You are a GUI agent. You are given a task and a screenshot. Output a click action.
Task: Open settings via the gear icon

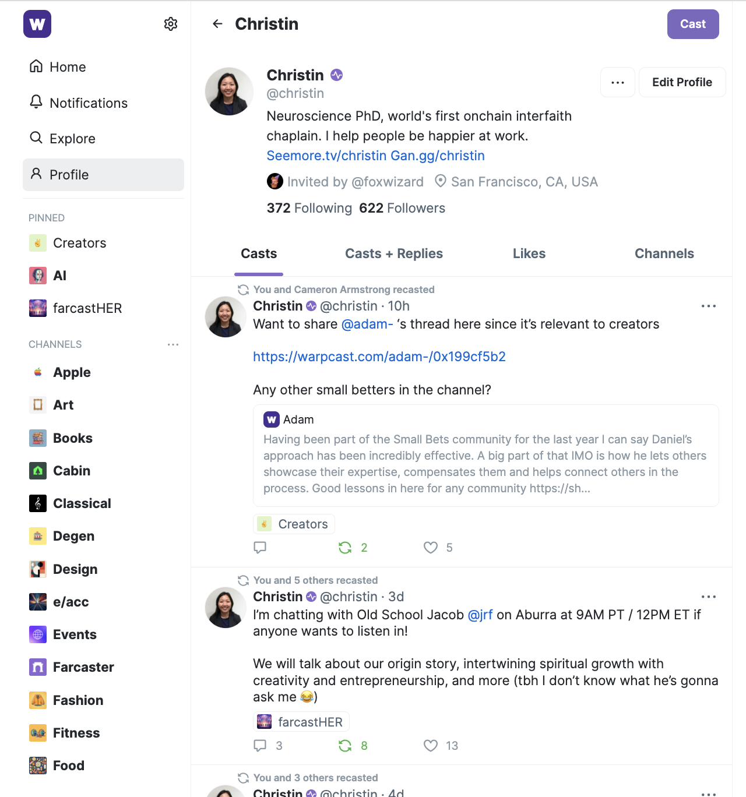coord(171,24)
